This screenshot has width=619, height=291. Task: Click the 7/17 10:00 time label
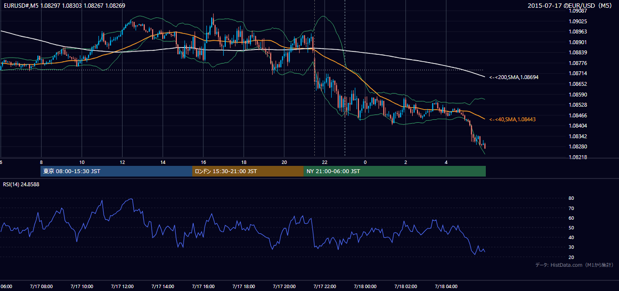point(81,287)
